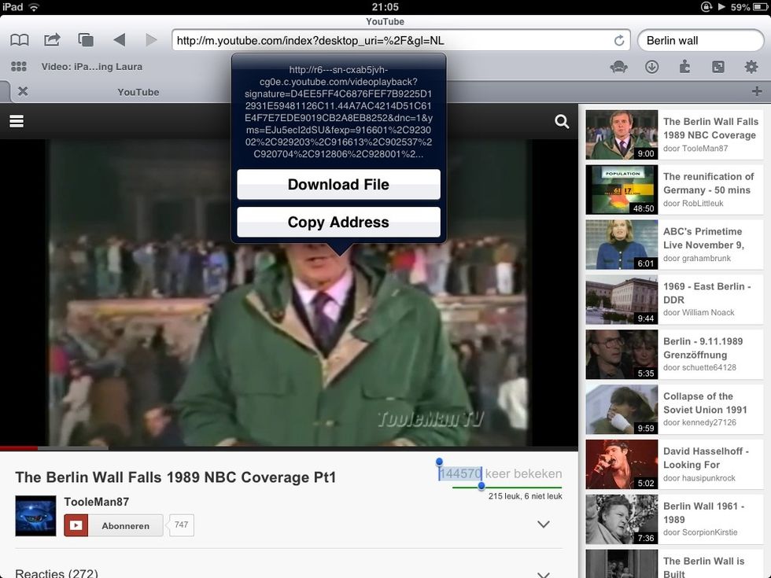Copy Address from the video popup
The image size is (771, 578).
(x=338, y=222)
